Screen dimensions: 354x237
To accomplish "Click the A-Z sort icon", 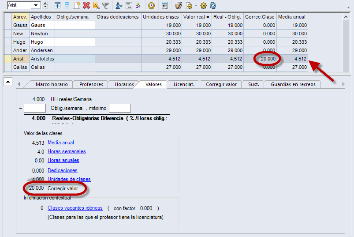I will click(x=119, y=5).
